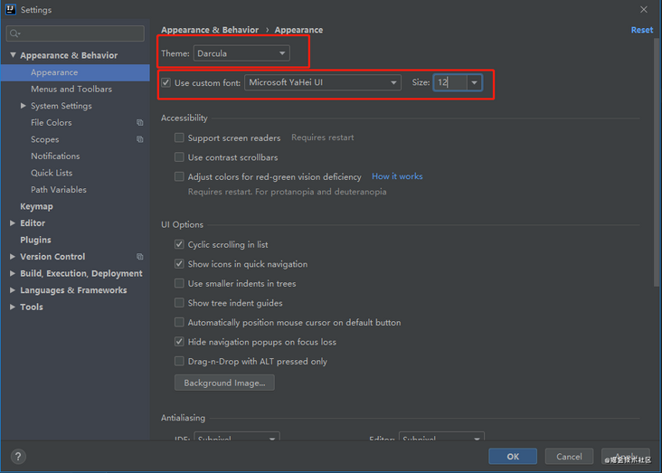Image resolution: width=662 pixels, height=473 pixels.
Task: Enable Support screen readers checkbox
Action: (x=179, y=138)
